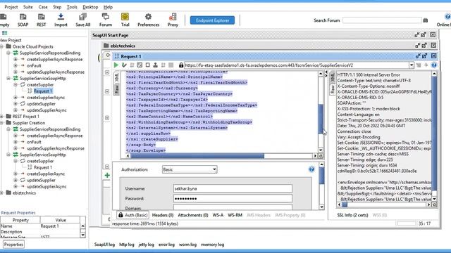
Task: Click the navigator list icon above projects
Action: coord(5,33)
